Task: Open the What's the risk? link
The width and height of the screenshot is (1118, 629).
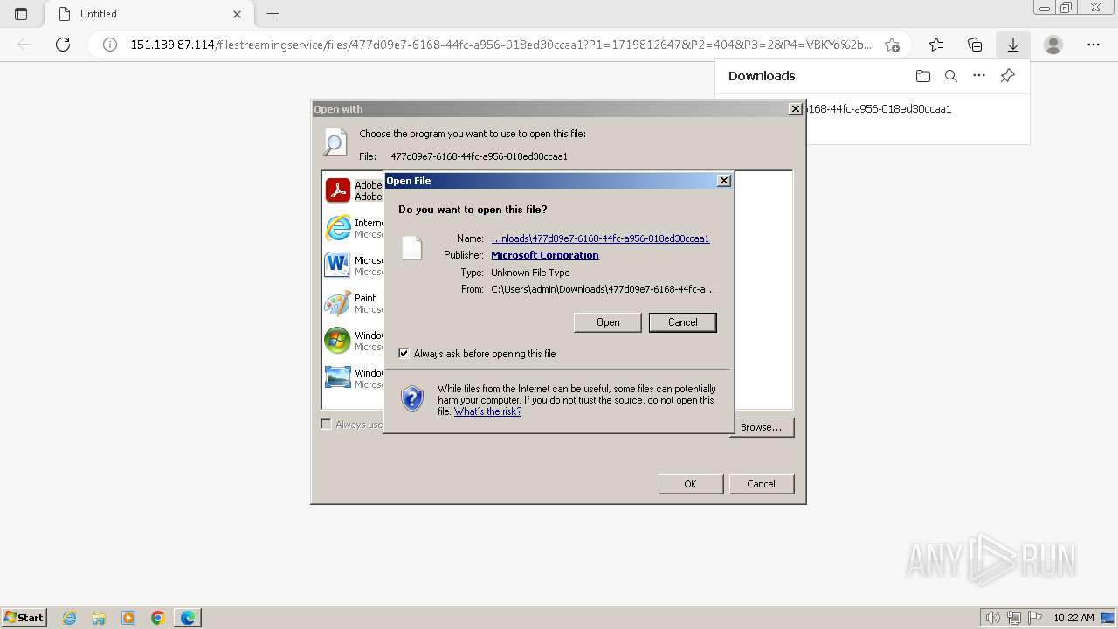Action: (487, 411)
